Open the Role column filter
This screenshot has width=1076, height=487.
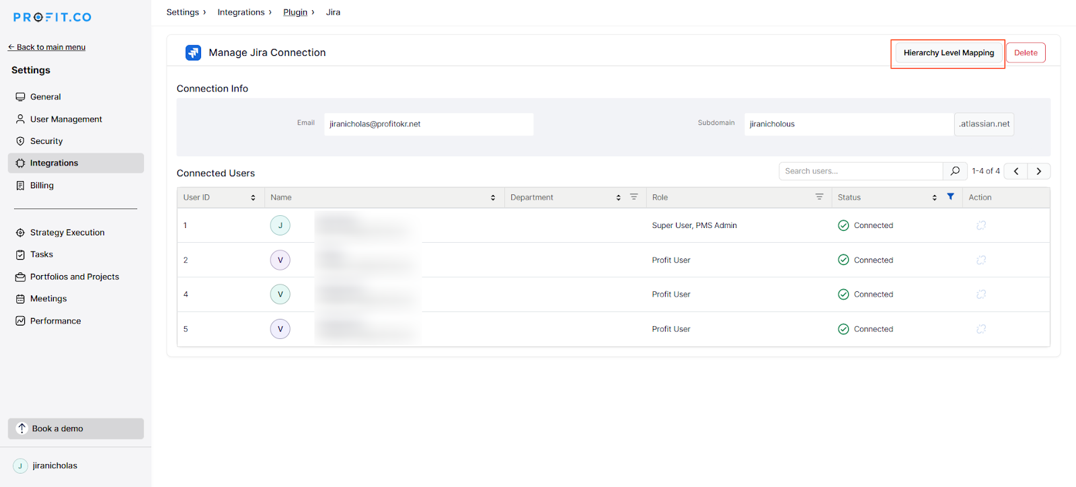click(819, 197)
